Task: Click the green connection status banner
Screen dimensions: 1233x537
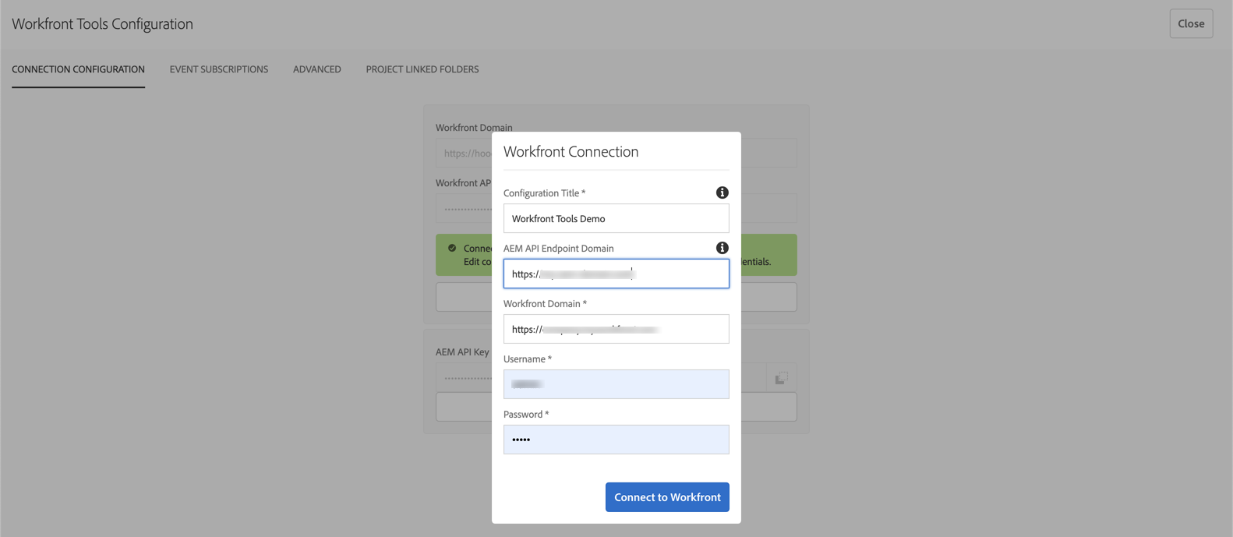Action: 768,254
